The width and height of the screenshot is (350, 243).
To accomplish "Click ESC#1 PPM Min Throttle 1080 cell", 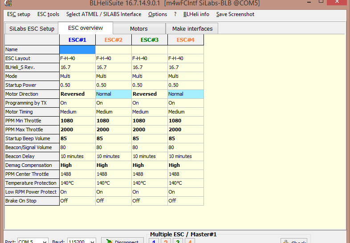I will point(77,121).
